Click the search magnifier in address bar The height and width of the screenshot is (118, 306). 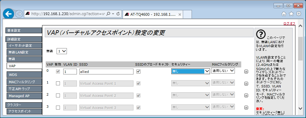point(108,14)
